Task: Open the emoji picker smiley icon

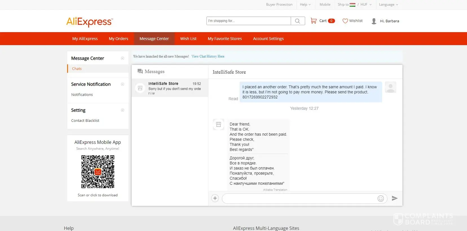Action: pos(380,199)
